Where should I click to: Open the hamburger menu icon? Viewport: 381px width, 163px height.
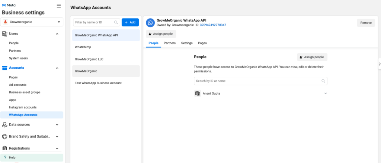[x=59, y=6]
